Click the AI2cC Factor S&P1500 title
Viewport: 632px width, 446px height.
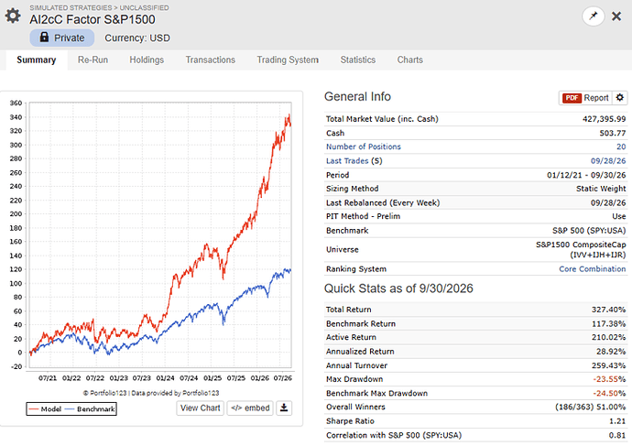pos(93,19)
